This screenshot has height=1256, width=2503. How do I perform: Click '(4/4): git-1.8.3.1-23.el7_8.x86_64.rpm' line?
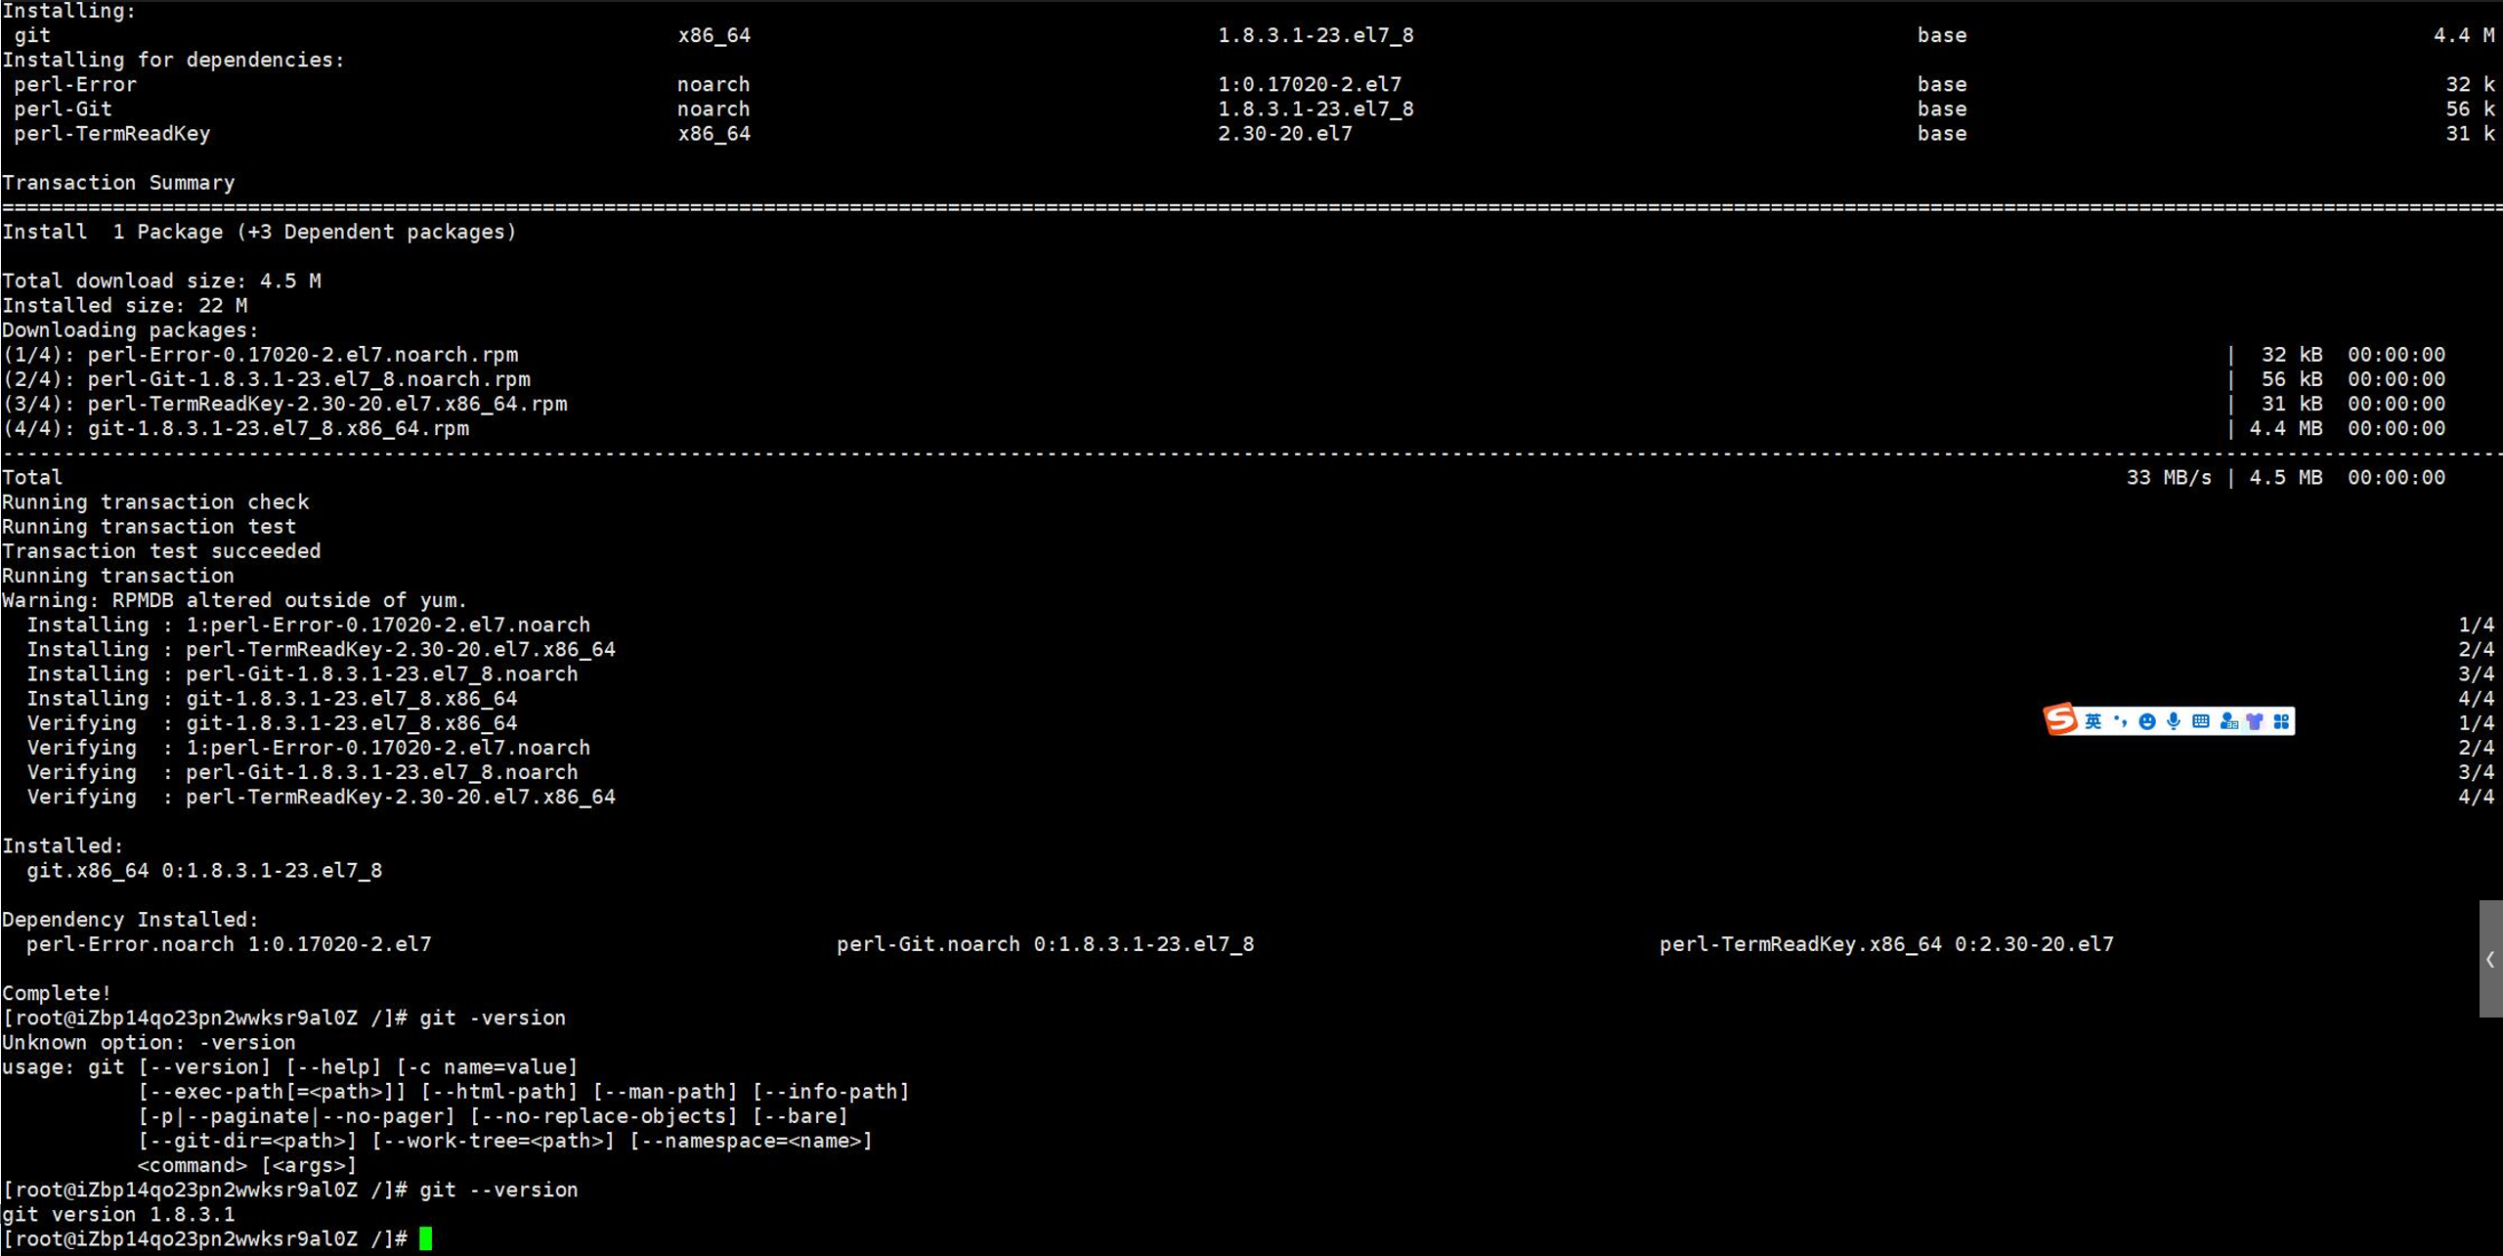point(236,428)
